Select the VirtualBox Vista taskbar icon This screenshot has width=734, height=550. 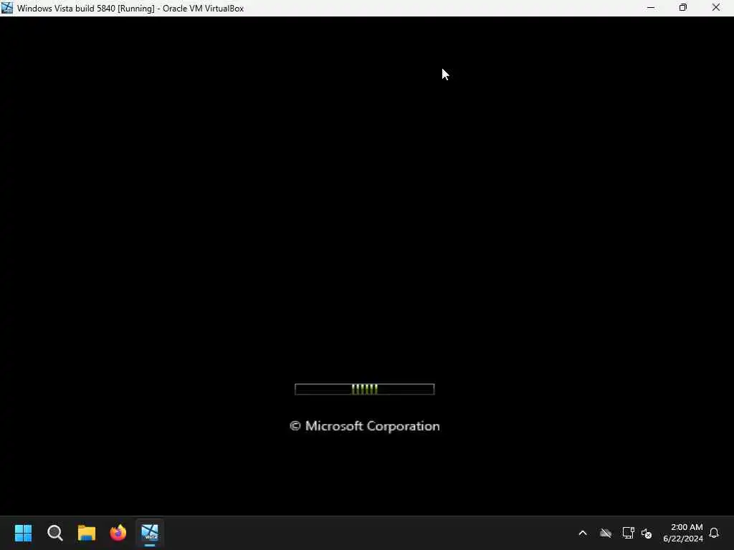[x=150, y=533]
